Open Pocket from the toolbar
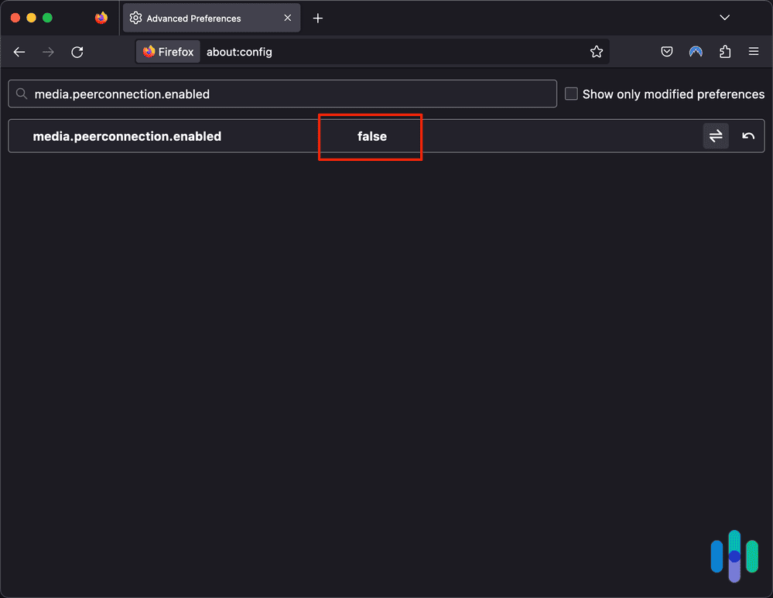Image resolution: width=773 pixels, height=598 pixels. (666, 51)
